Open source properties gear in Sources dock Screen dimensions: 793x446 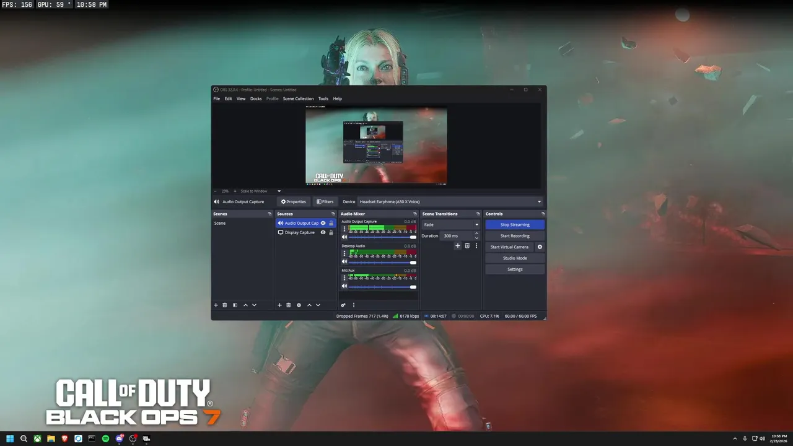299,305
